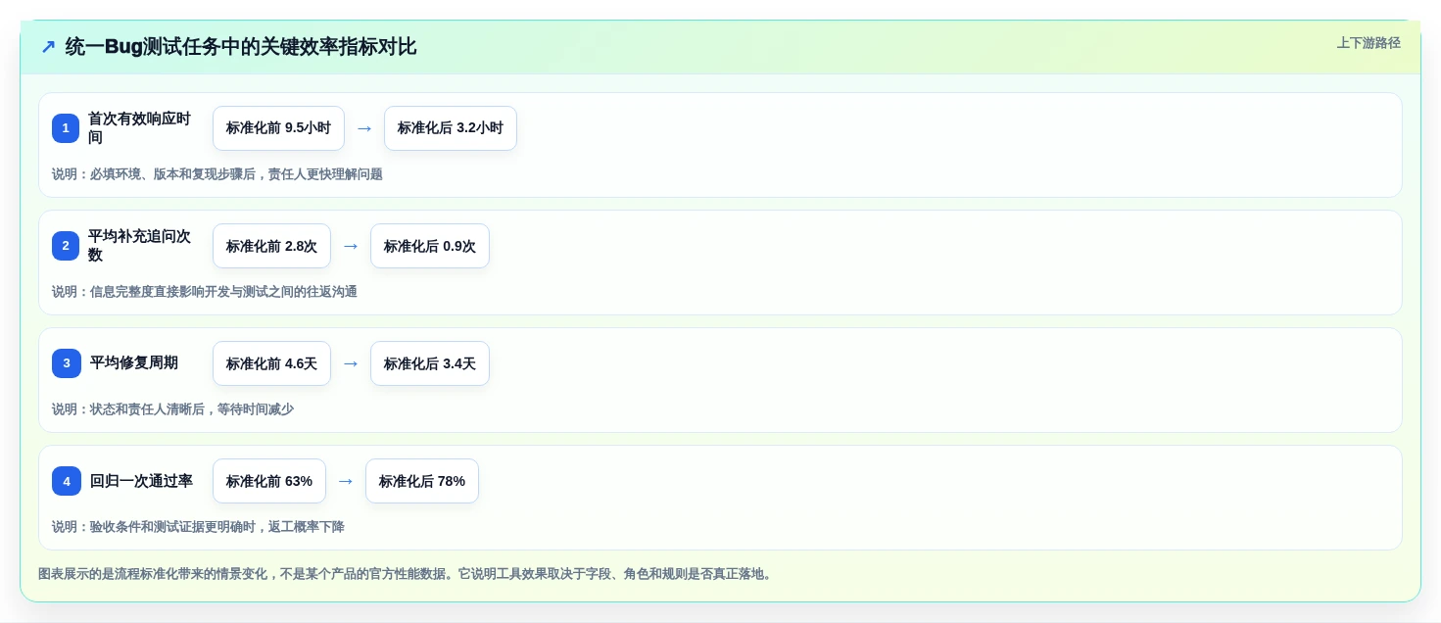Click the arrow between 9.5小时 and 3.2小时

click(x=364, y=128)
